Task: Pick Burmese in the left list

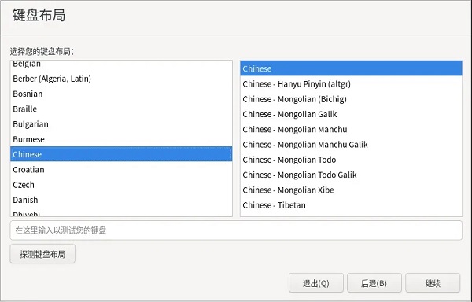Action: click(121, 139)
